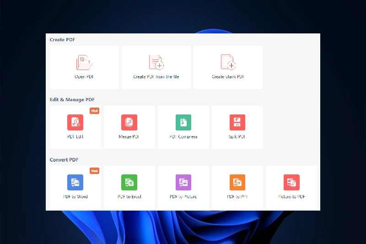Click the Edit & Manage PDF heading
This screenshot has height=244, width=366.
click(x=72, y=100)
